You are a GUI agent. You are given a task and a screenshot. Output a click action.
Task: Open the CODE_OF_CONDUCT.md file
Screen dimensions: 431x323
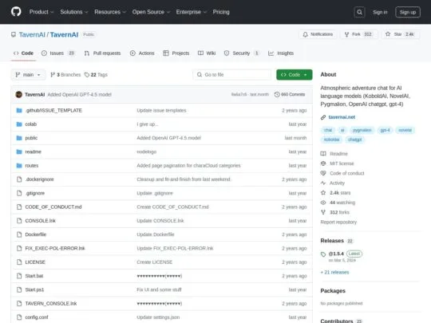pos(53,207)
